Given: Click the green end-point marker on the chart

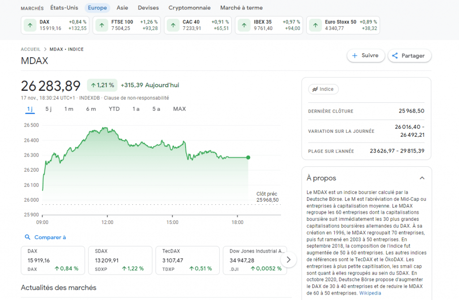Looking at the screenshot, I should (x=248, y=157).
